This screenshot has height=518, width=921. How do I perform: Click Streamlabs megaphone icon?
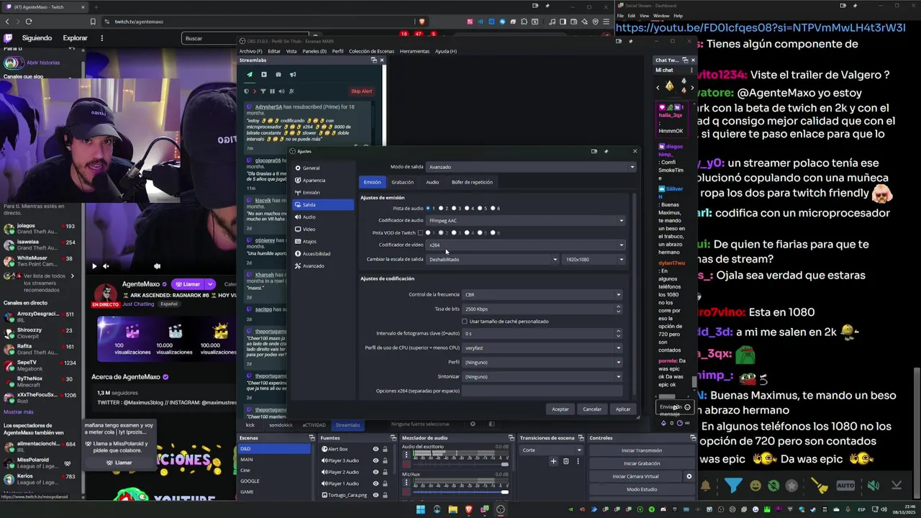click(x=293, y=74)
